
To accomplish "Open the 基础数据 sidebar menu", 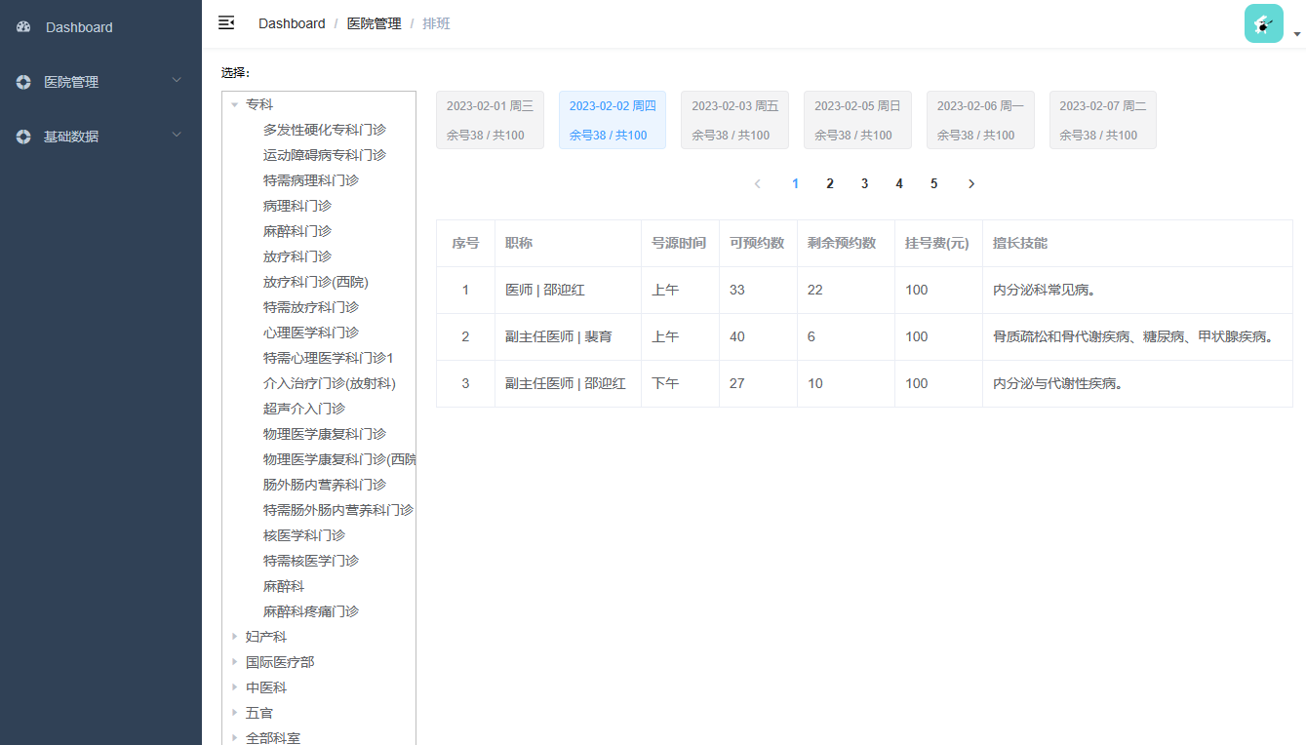I will [x=100, y=137].
